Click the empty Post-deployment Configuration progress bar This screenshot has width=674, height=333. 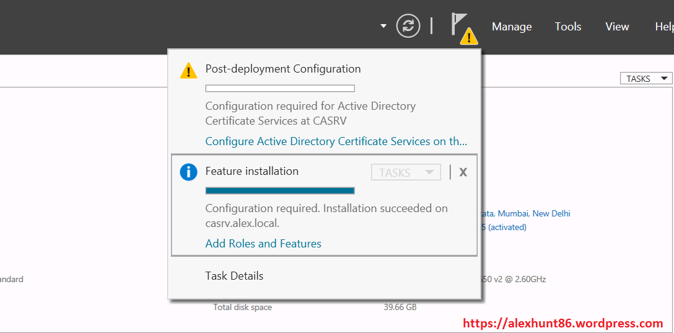coord(280,89)
